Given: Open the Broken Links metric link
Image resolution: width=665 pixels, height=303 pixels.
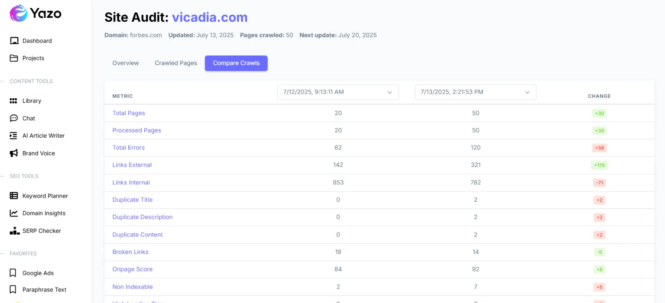Looking at the screenshot, I should (x=130, y=252).
